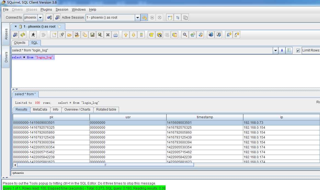The image size is (320, 190).
Task: Click the results table horizontal scrollbar thumb
Action: [x=105, y=165]
